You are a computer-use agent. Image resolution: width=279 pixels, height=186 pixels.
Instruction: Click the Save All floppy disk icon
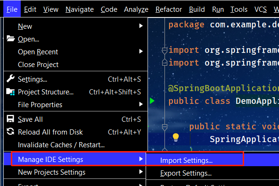point(10,119)
